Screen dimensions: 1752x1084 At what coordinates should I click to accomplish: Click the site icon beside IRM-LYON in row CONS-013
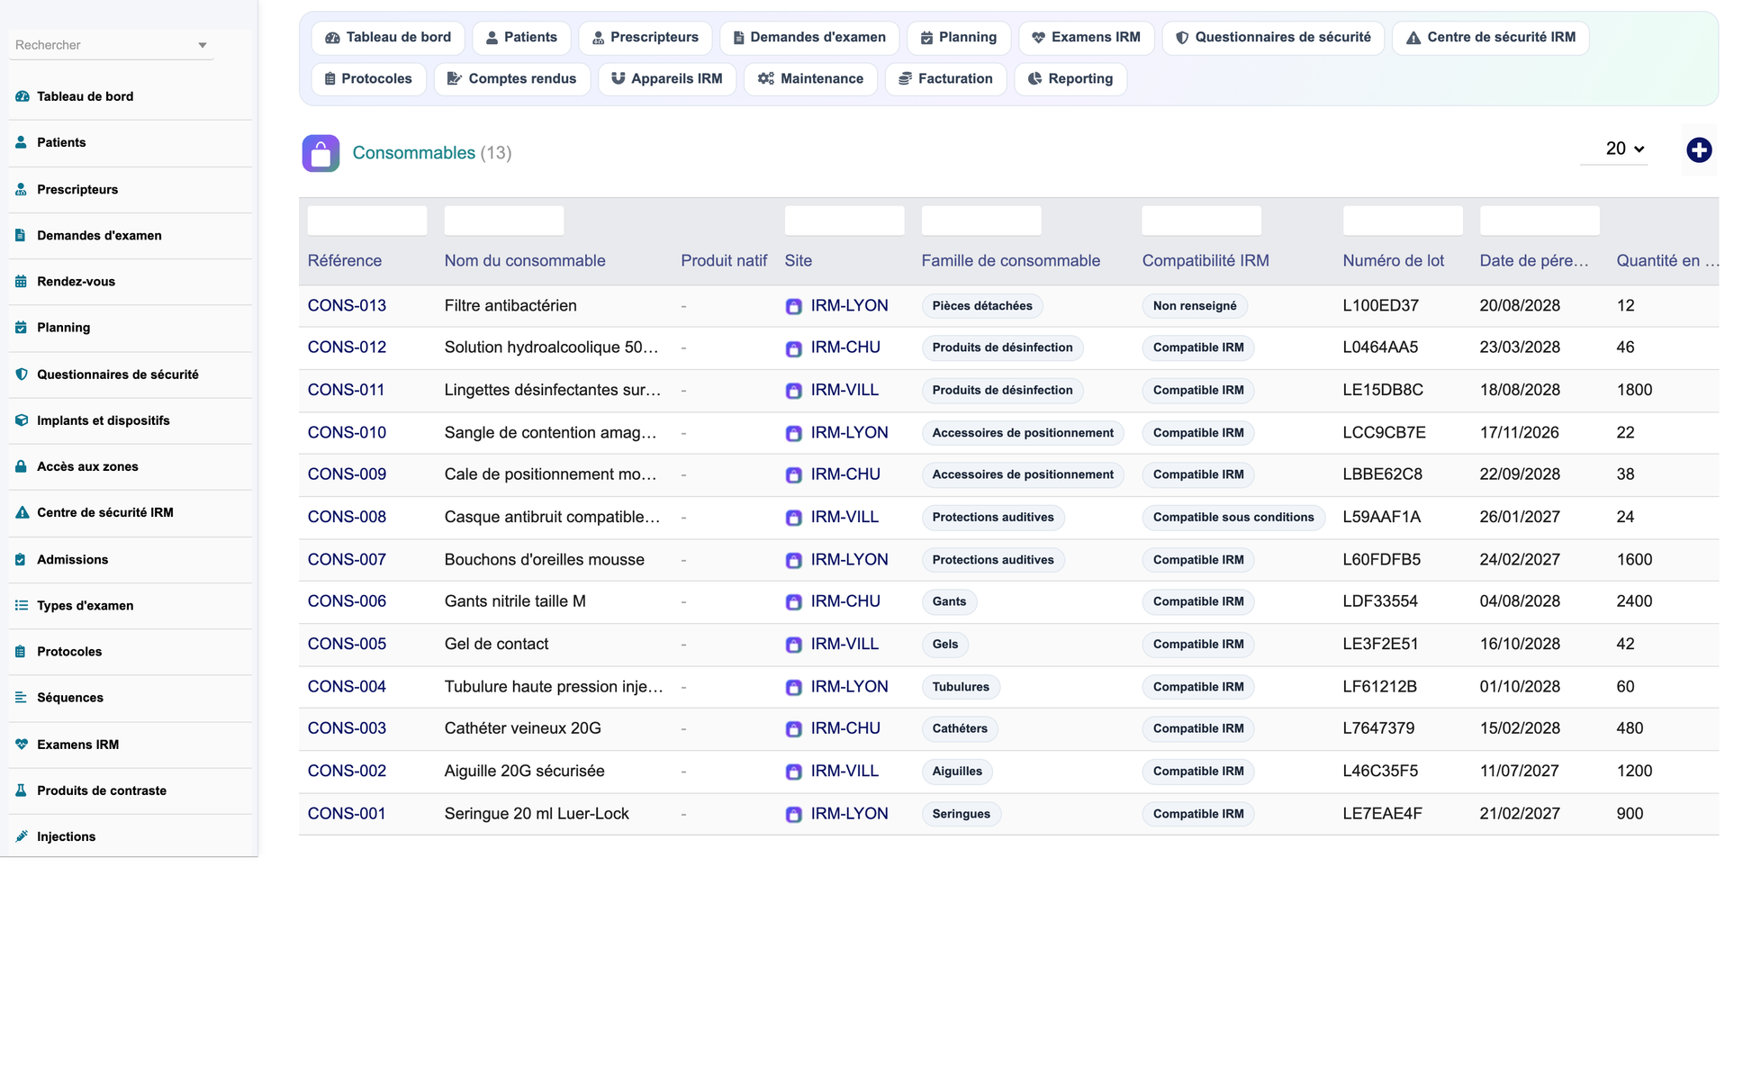click(x=793, y=306)
